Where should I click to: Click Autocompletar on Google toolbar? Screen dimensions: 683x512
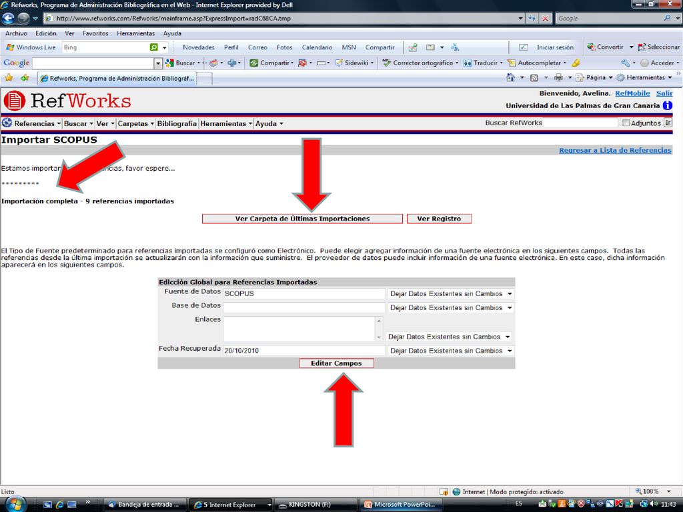(x=537, y=63)
